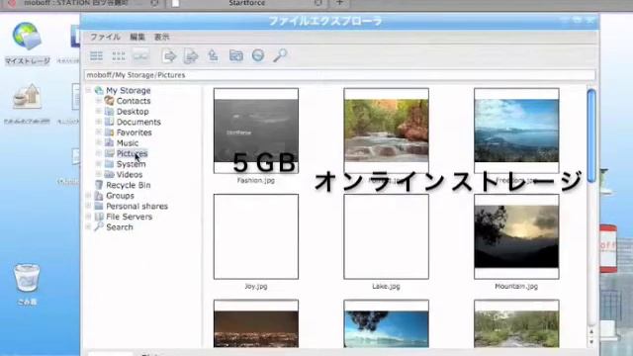Open a new browser tab with plus

339,3
